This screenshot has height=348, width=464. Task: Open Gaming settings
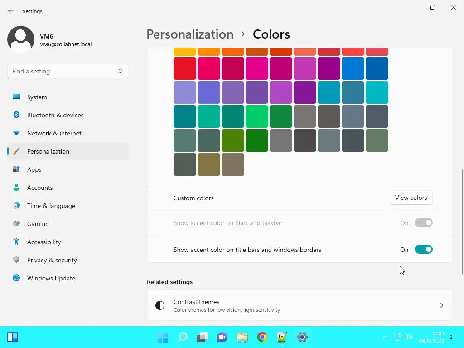click(x=68, y=223)
